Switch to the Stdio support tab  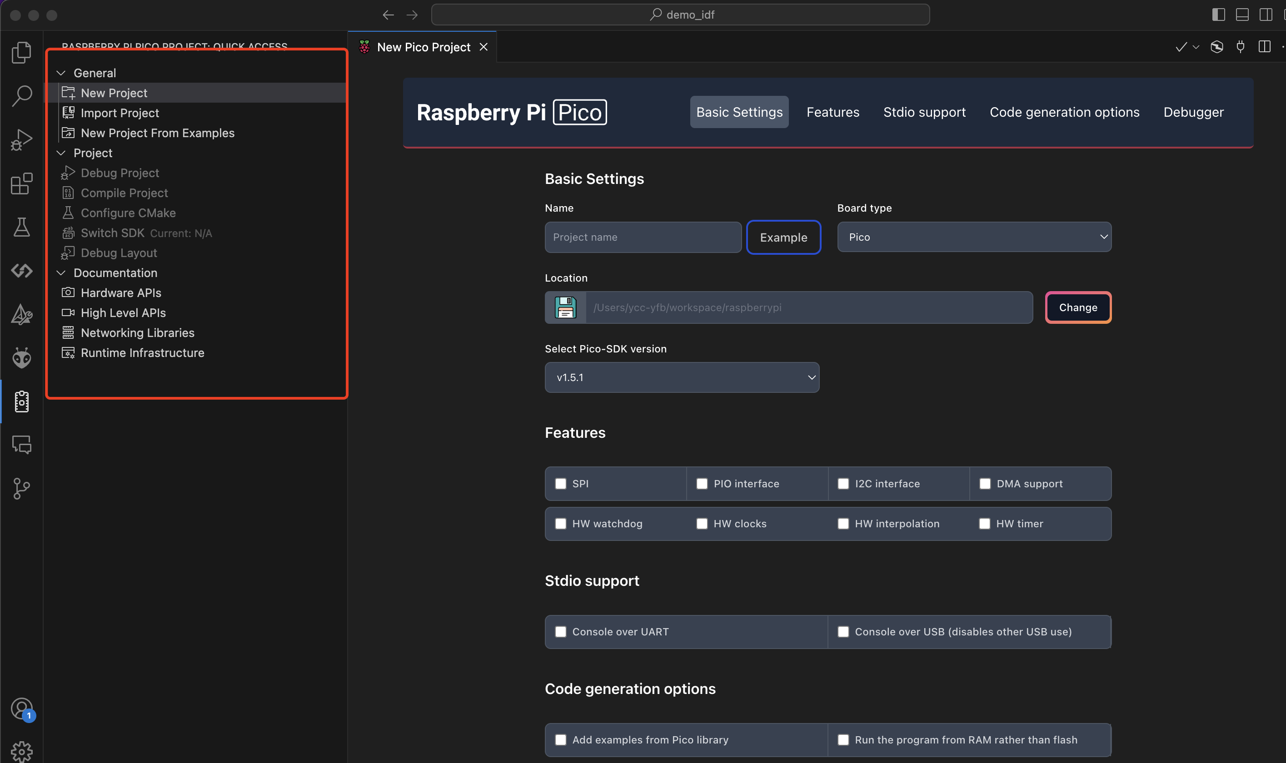[x=924, y=112]
